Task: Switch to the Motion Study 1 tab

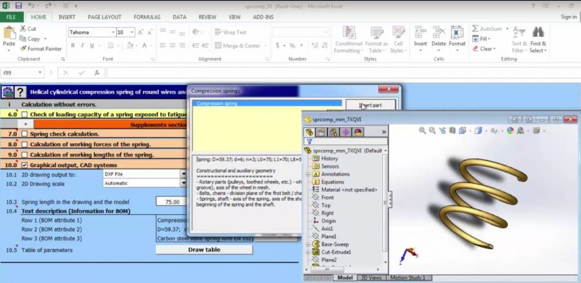Action: click(408, 278)
